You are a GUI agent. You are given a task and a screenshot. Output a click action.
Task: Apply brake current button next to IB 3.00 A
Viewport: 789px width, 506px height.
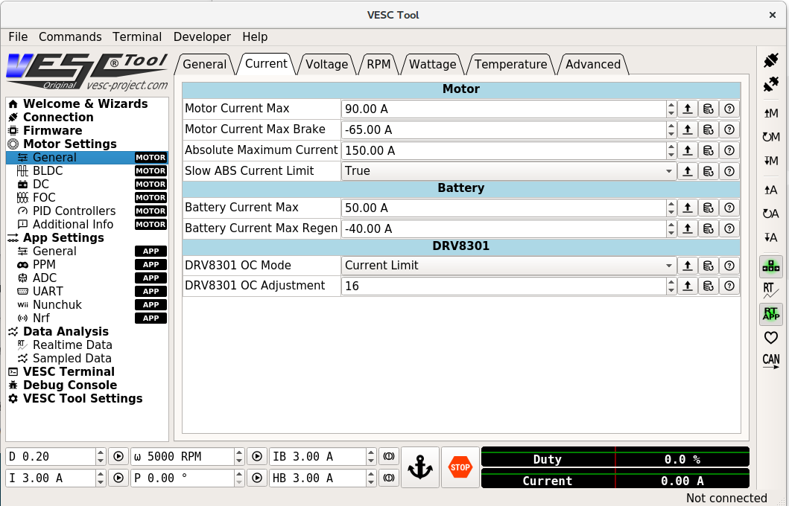pyautogui.click(x=388, y=456)
